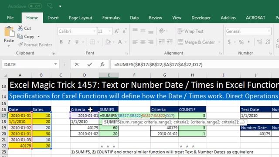
Task: Increase indent
Action: pyautogui.click(x=170, y=42)
